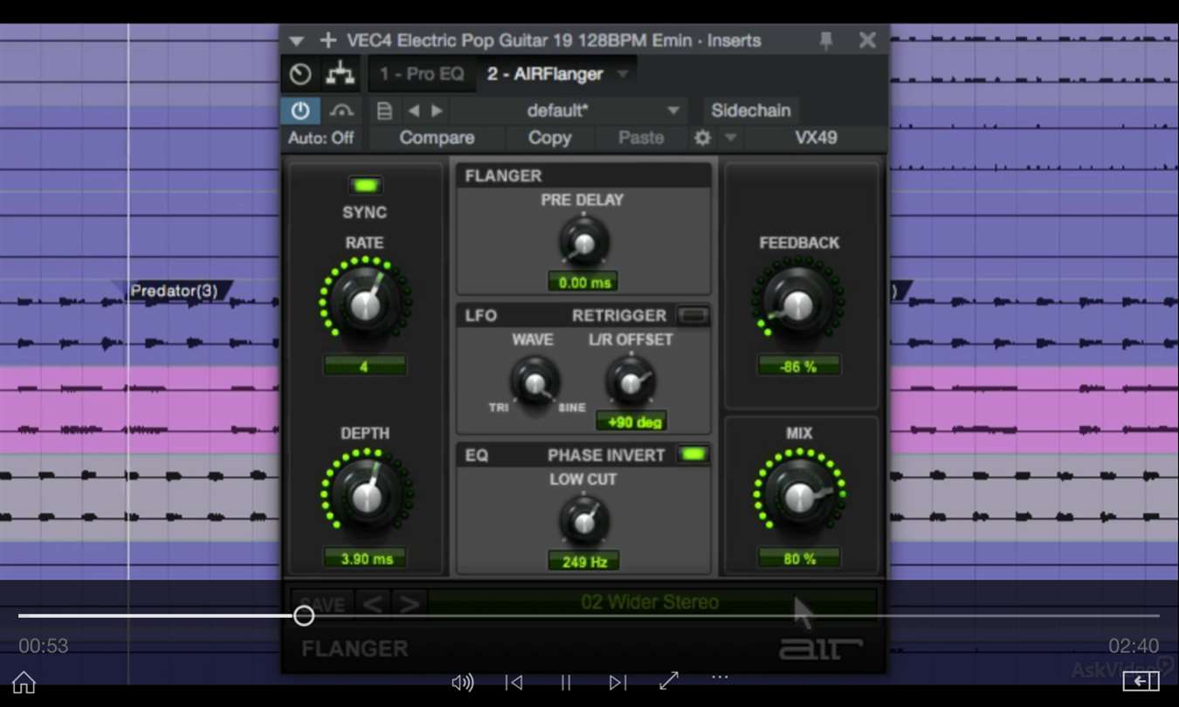
Task: Click the LOW CUT knob
Action: coord(583,520)
